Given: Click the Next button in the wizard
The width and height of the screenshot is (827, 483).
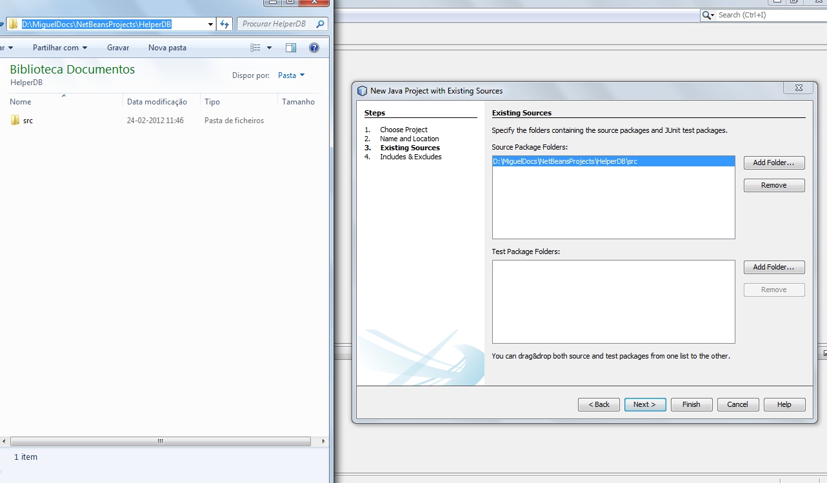Looking at the screenshot, I should [x=645, y=404].
